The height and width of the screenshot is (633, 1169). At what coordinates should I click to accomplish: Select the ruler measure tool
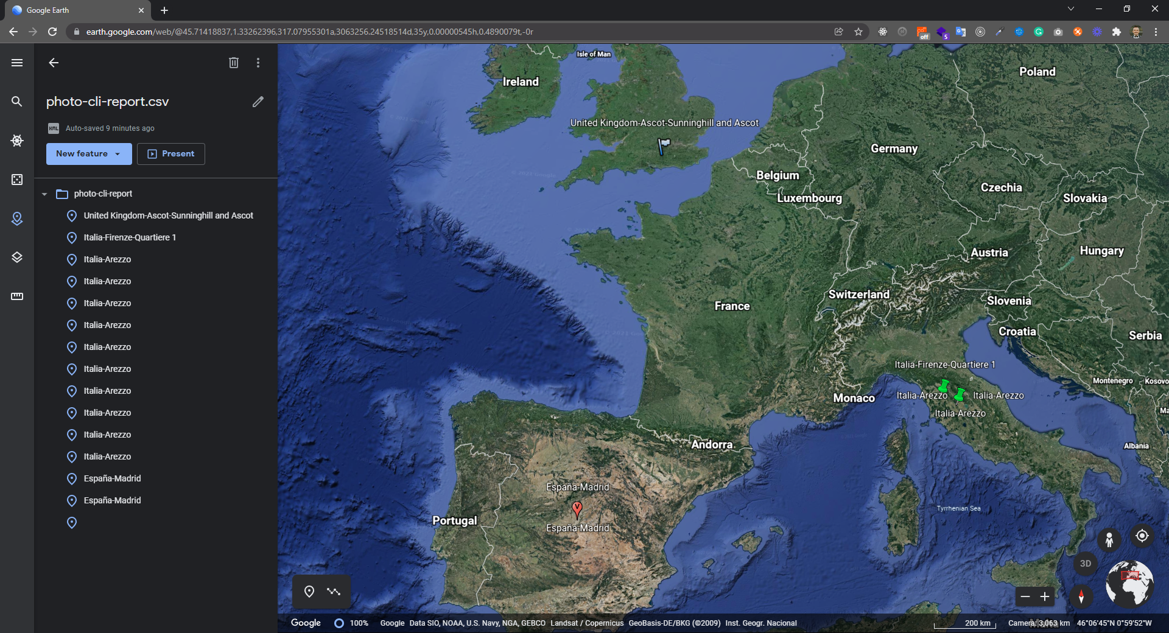point(16,296)
